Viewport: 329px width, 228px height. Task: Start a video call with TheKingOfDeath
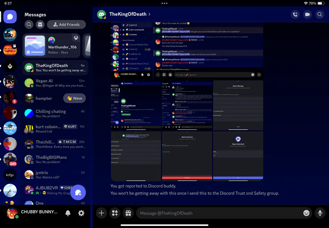(x=307, y=15)
